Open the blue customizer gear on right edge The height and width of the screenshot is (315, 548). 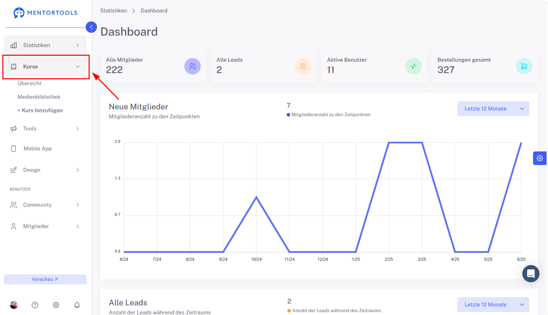540,158
